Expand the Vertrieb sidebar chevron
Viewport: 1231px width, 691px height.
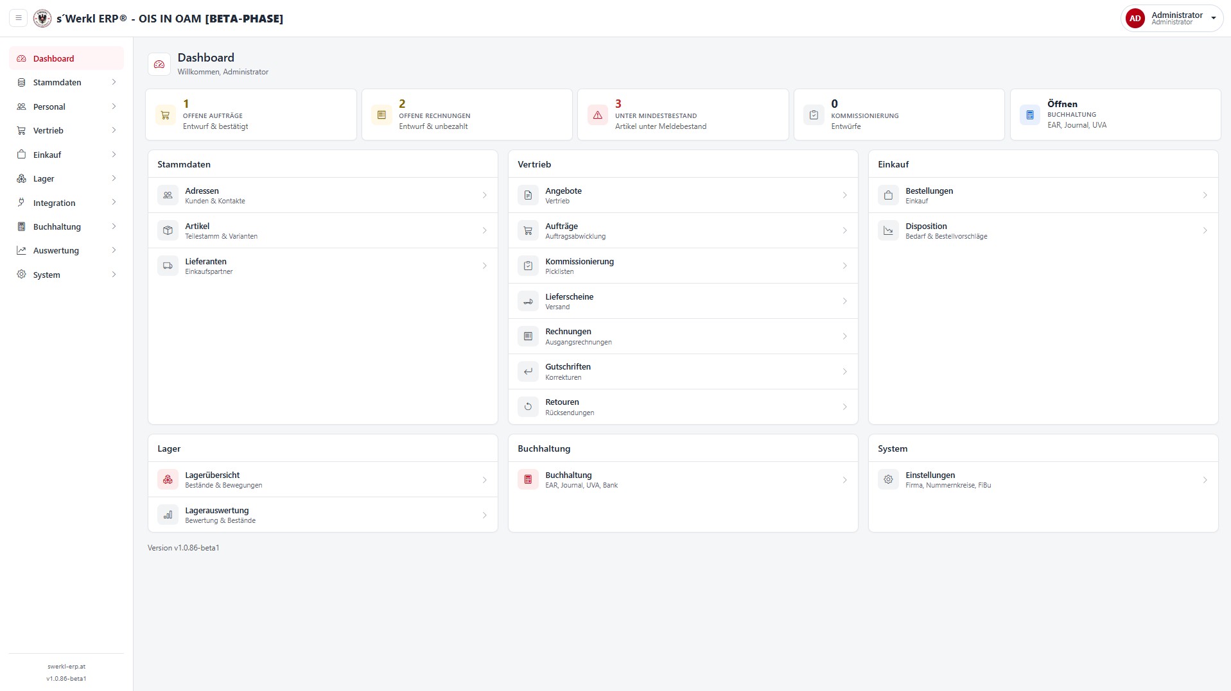pos(114,130)
